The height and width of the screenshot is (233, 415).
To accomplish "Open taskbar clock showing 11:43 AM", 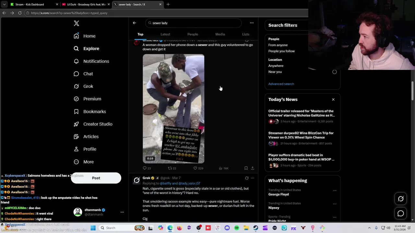I will 400,228.
